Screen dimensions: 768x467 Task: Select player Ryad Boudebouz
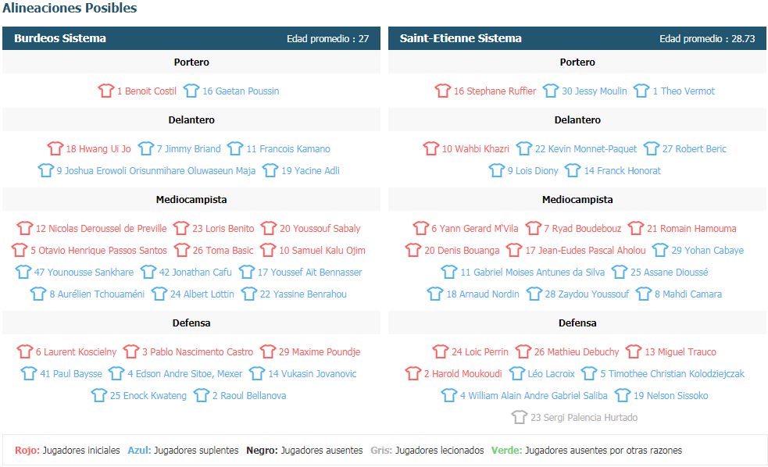tap(582, 229)
